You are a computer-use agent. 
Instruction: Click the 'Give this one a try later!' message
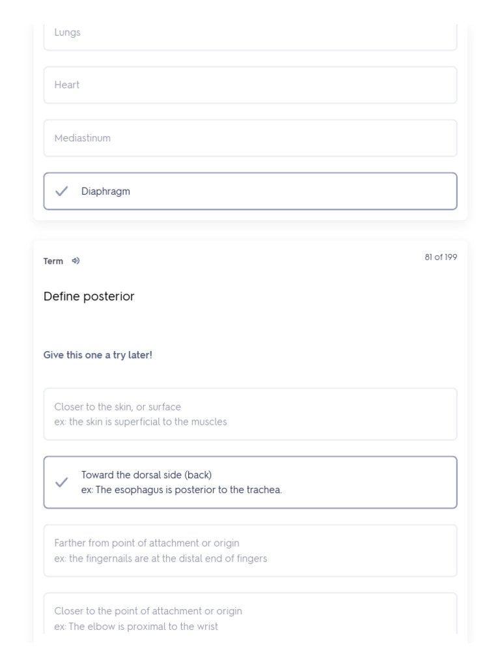coord(98,355)
